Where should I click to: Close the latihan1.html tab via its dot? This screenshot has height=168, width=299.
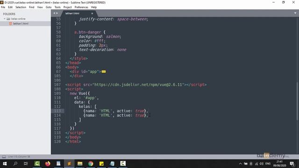pos(92,14)
